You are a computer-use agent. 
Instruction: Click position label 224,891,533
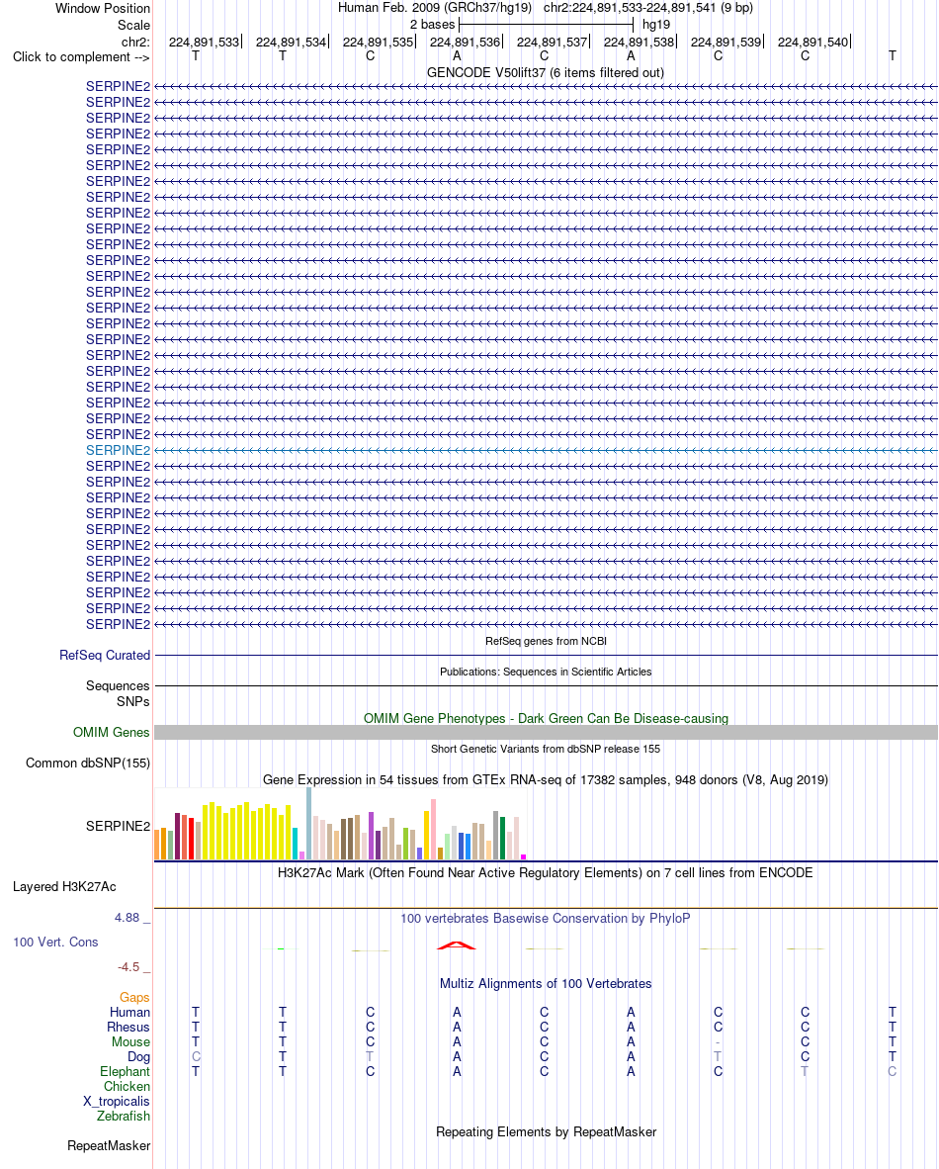tap(205, 42)
